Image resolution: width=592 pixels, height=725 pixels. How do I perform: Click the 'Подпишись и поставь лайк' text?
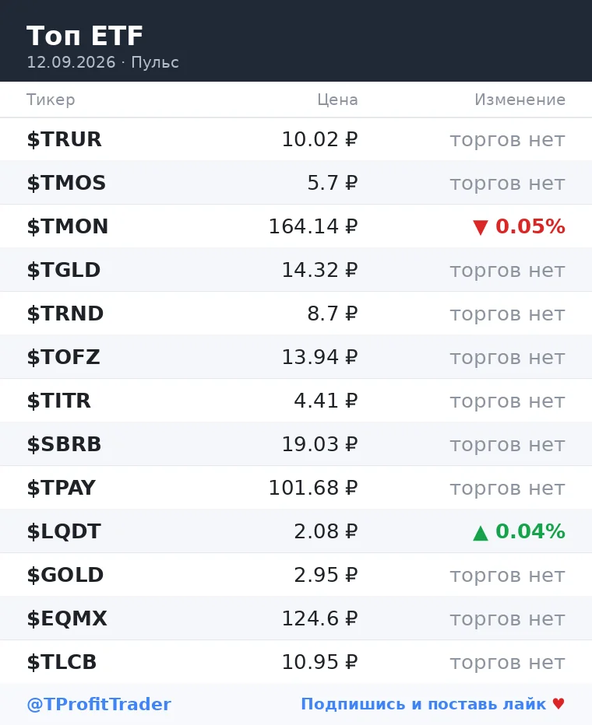[x=424, y=704]
